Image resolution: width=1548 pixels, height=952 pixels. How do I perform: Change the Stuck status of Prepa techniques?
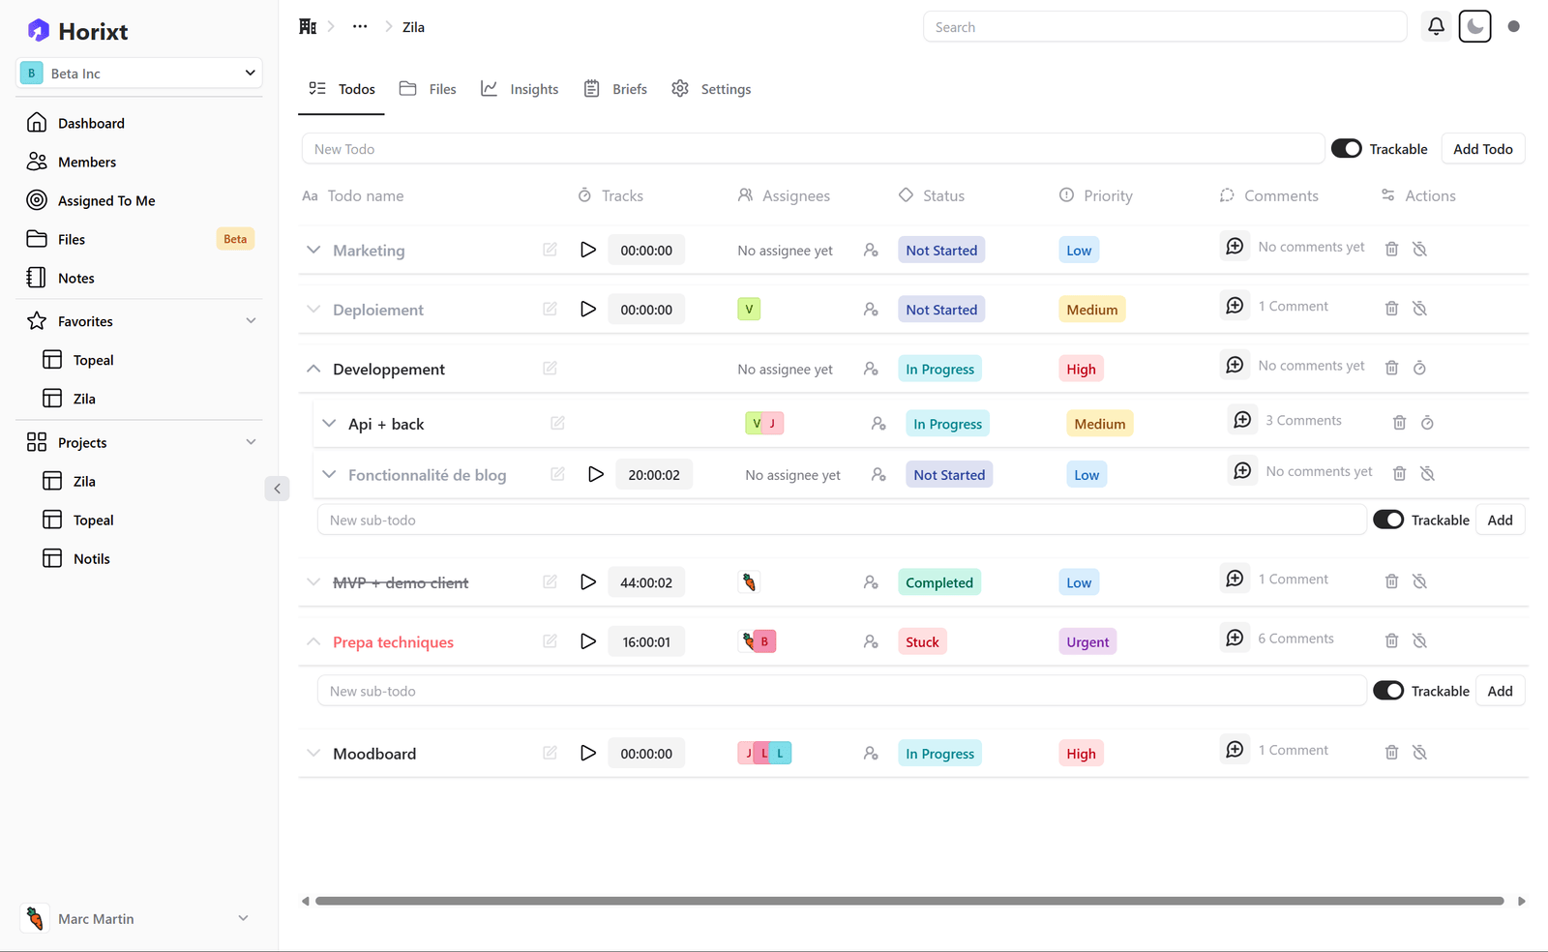922,642
